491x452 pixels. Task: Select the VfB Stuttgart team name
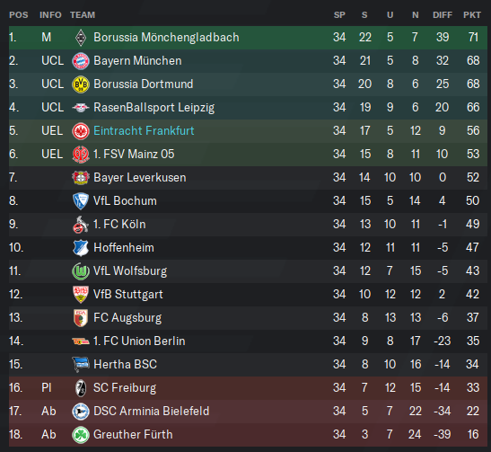(x=128, y=295)
